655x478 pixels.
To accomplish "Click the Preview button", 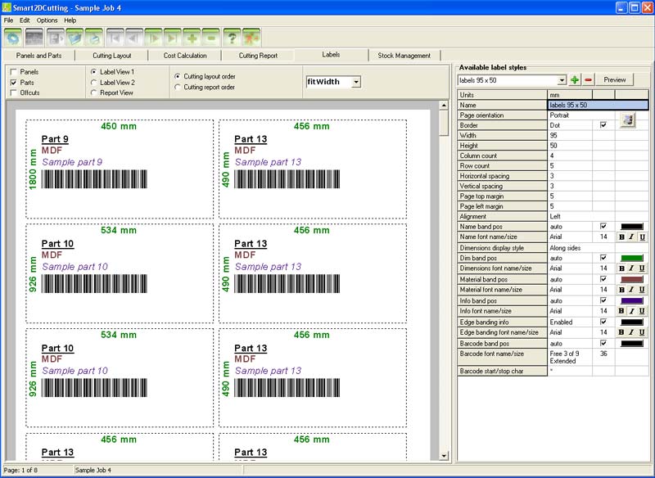I will pos(615,79).
